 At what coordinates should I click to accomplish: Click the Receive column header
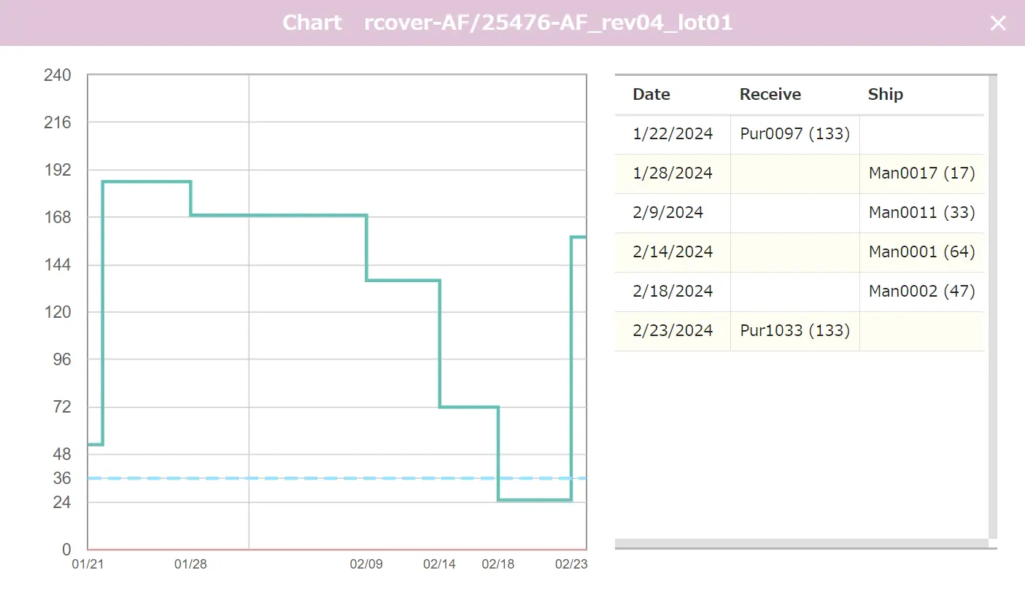770,95
